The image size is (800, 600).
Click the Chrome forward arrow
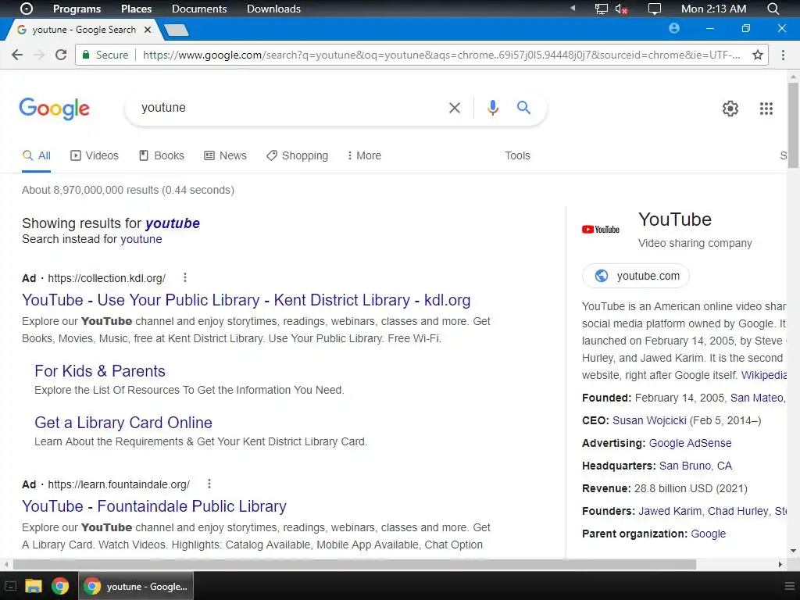click(39, 55)
